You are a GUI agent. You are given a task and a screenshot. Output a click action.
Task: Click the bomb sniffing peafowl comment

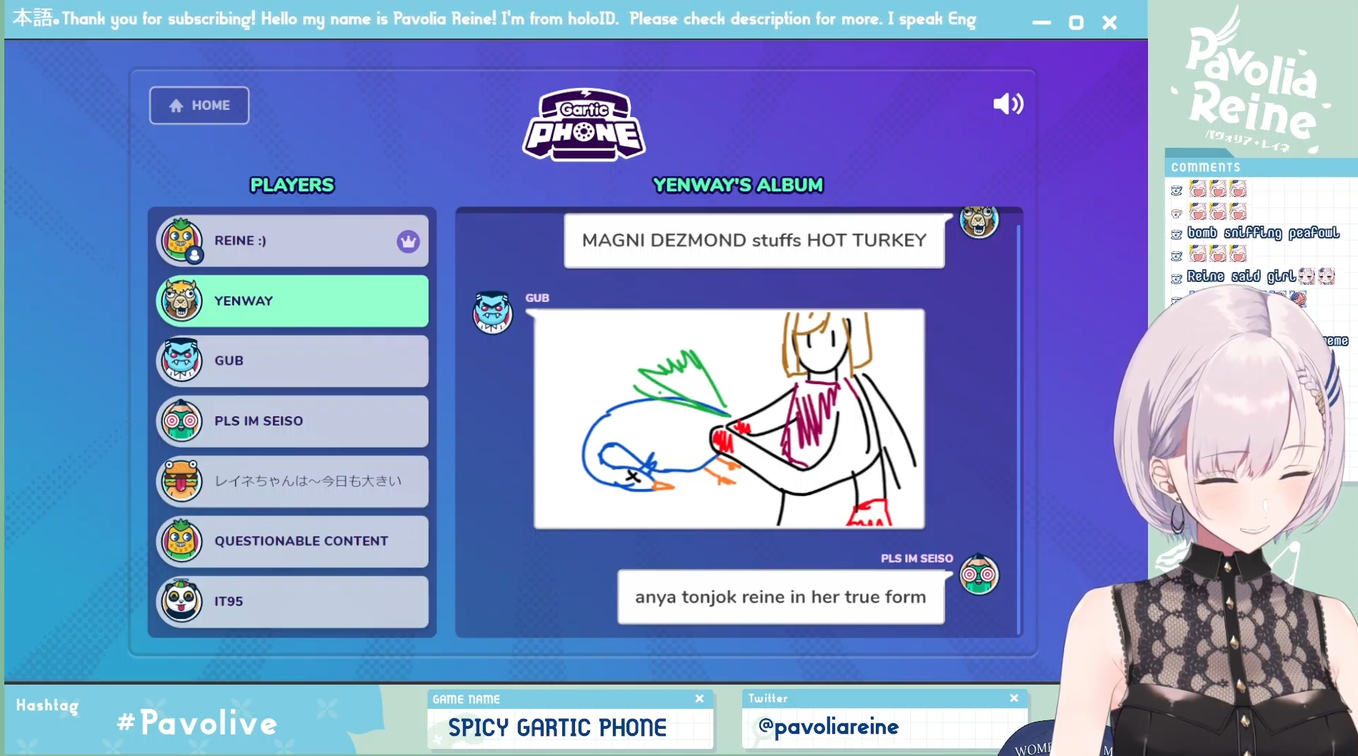[x=1263, y=233]
